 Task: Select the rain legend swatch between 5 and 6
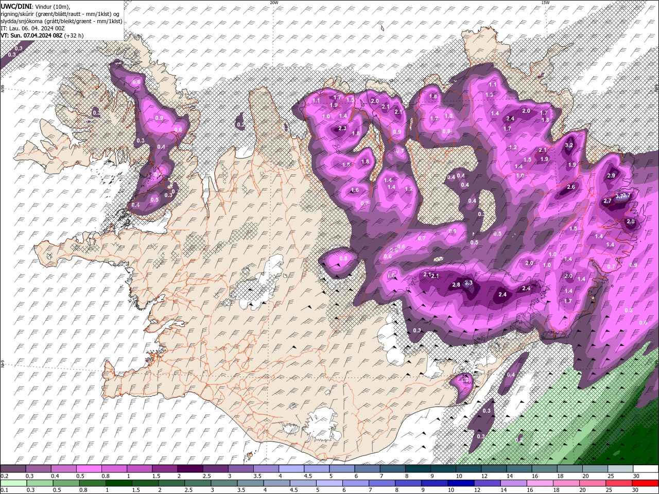tap(329, 483)
